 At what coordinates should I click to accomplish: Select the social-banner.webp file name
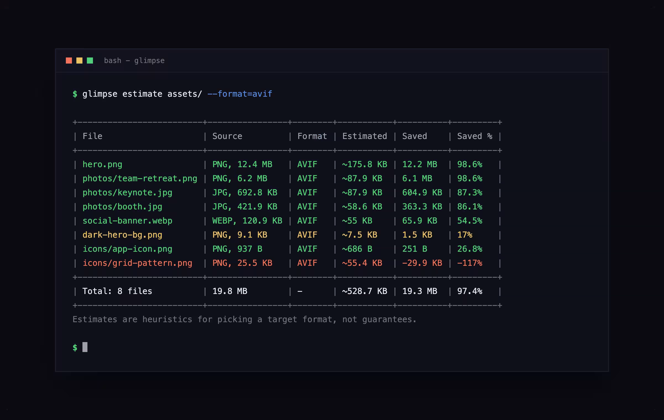click(127, 221)
